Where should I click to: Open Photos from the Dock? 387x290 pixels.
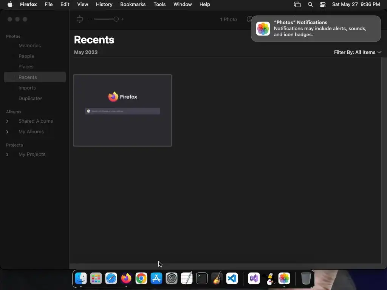click(284, 278)
